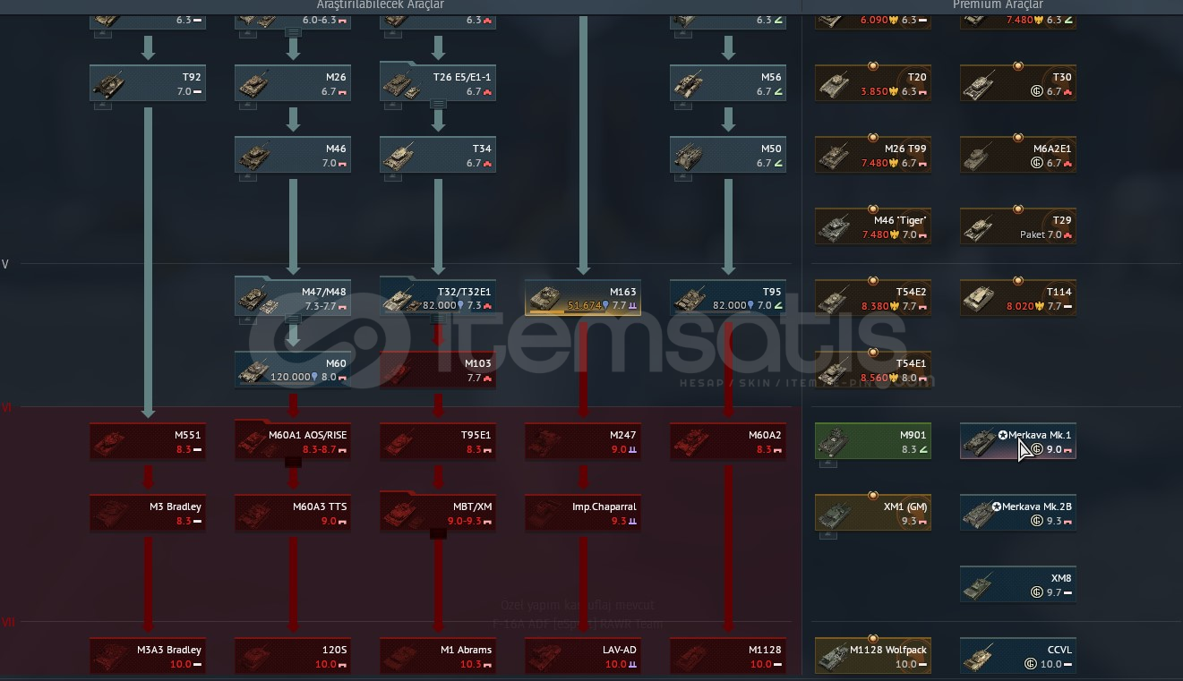The width and height of the screenshot is (1183, 681).
Task: Select the locked M247 anti-air icon
Action: tap(544, 442)
